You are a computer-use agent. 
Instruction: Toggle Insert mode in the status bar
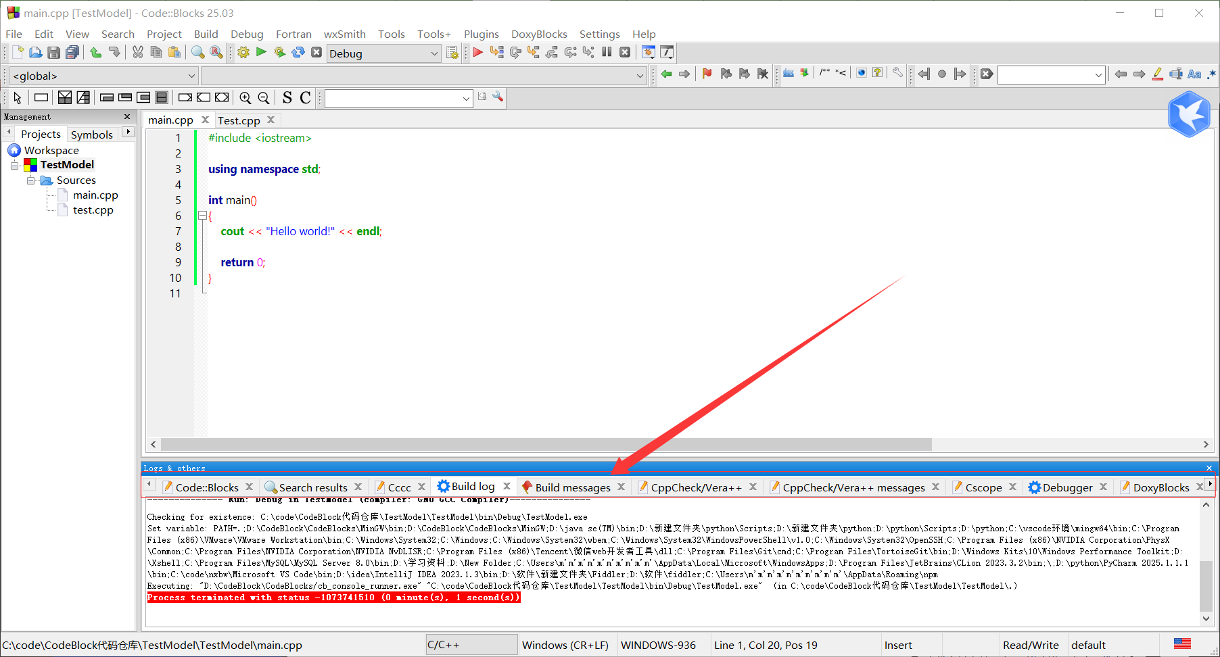point(898,645)
